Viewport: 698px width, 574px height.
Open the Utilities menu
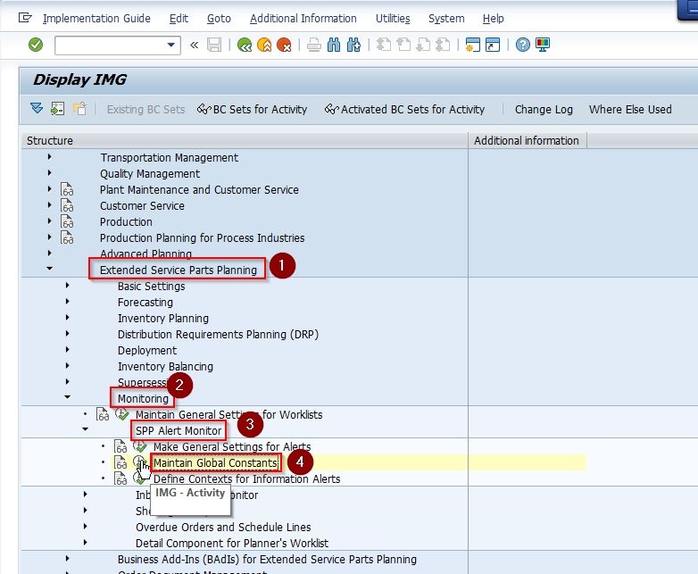(393, 18)
